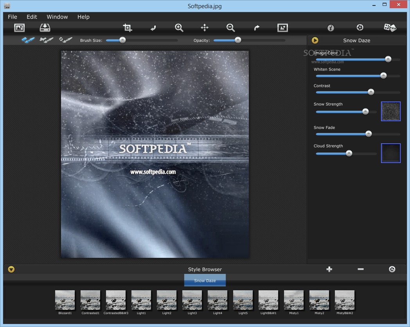Viewport: 410px width, 327px height.
Task: Click the app icon in title bar
Action: pyautogui.click(x=7, y=6)
